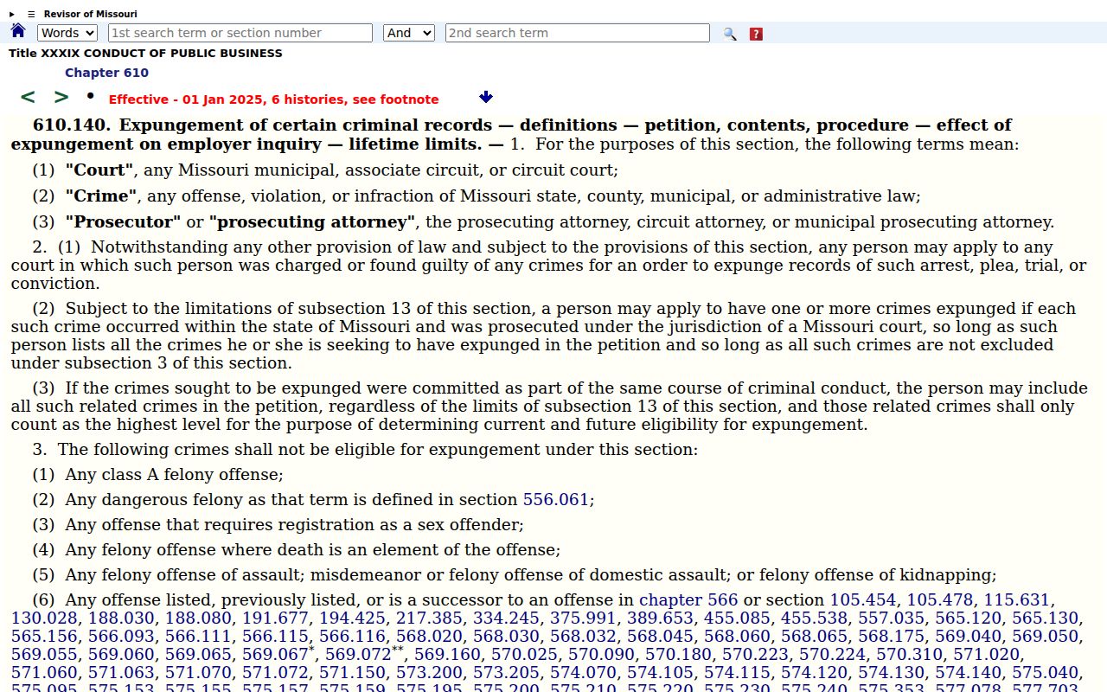This screenshot has width=1107, height=692.
Task: Go to previous section arrow
Action: (28, 98)
